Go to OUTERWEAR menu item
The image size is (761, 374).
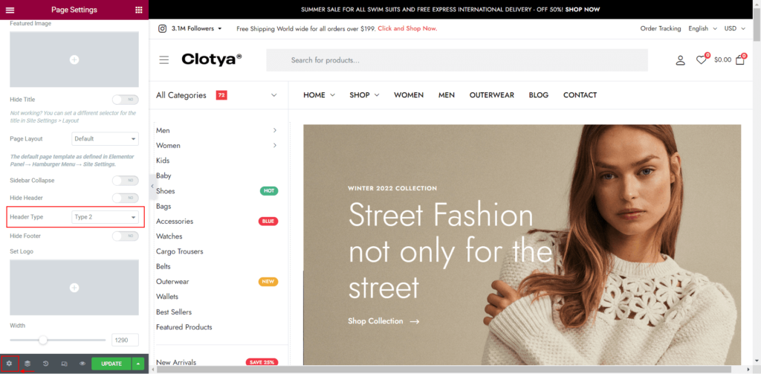tap(492, 95)
